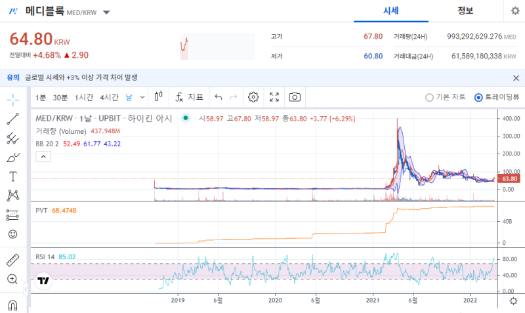The image size is (525, 313).
Task: Click the BB 20 2 indicator legend
Action: [x=47, y=144]
